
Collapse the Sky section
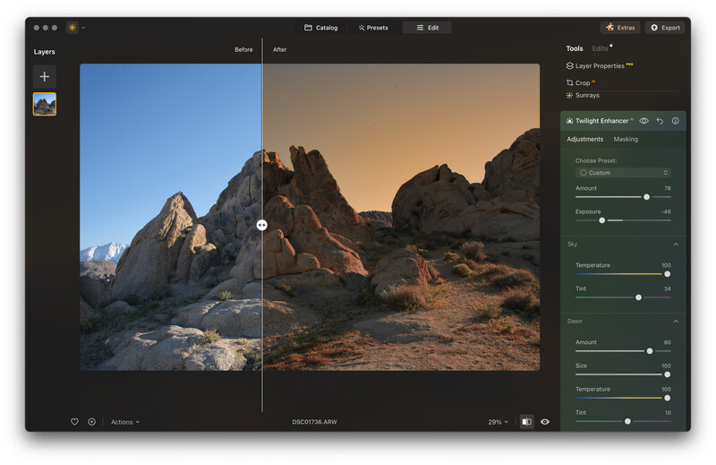pyautogui.click(x=676, y=245)
